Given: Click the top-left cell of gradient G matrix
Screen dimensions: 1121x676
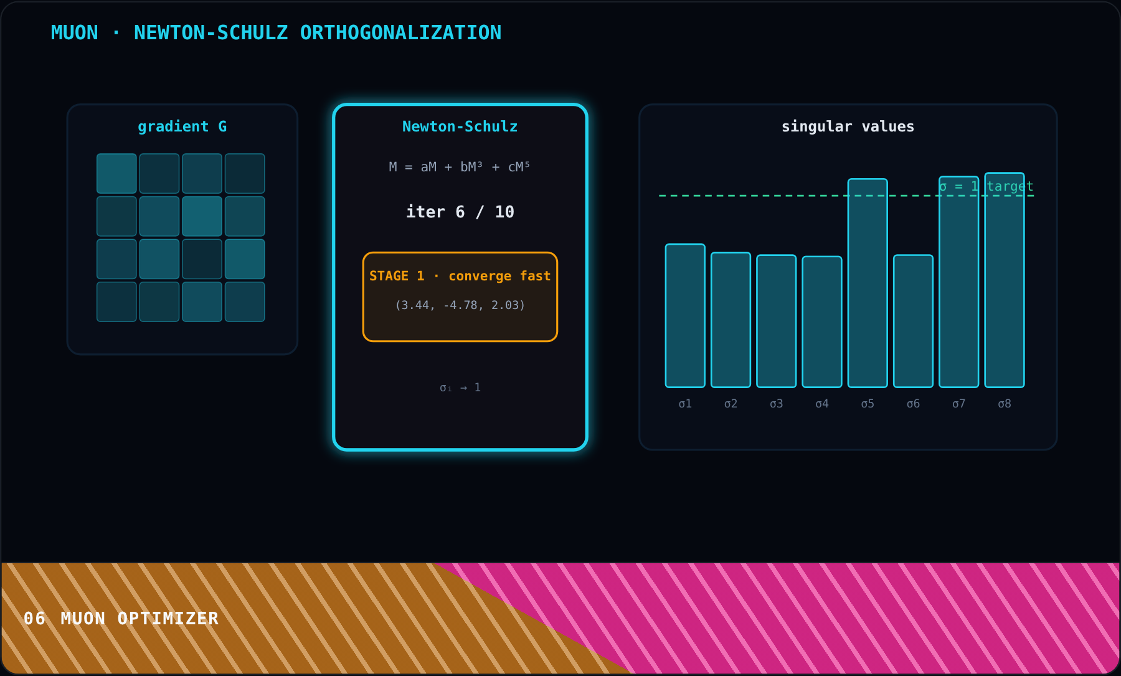Looking at the screenshot, I should tap(116, 173).
